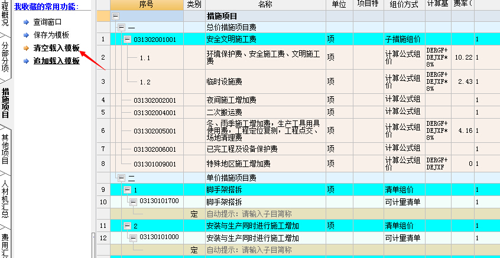The image size is (500, 258).
Task: Select code cell 031301009001
Action: coord(155,164)
